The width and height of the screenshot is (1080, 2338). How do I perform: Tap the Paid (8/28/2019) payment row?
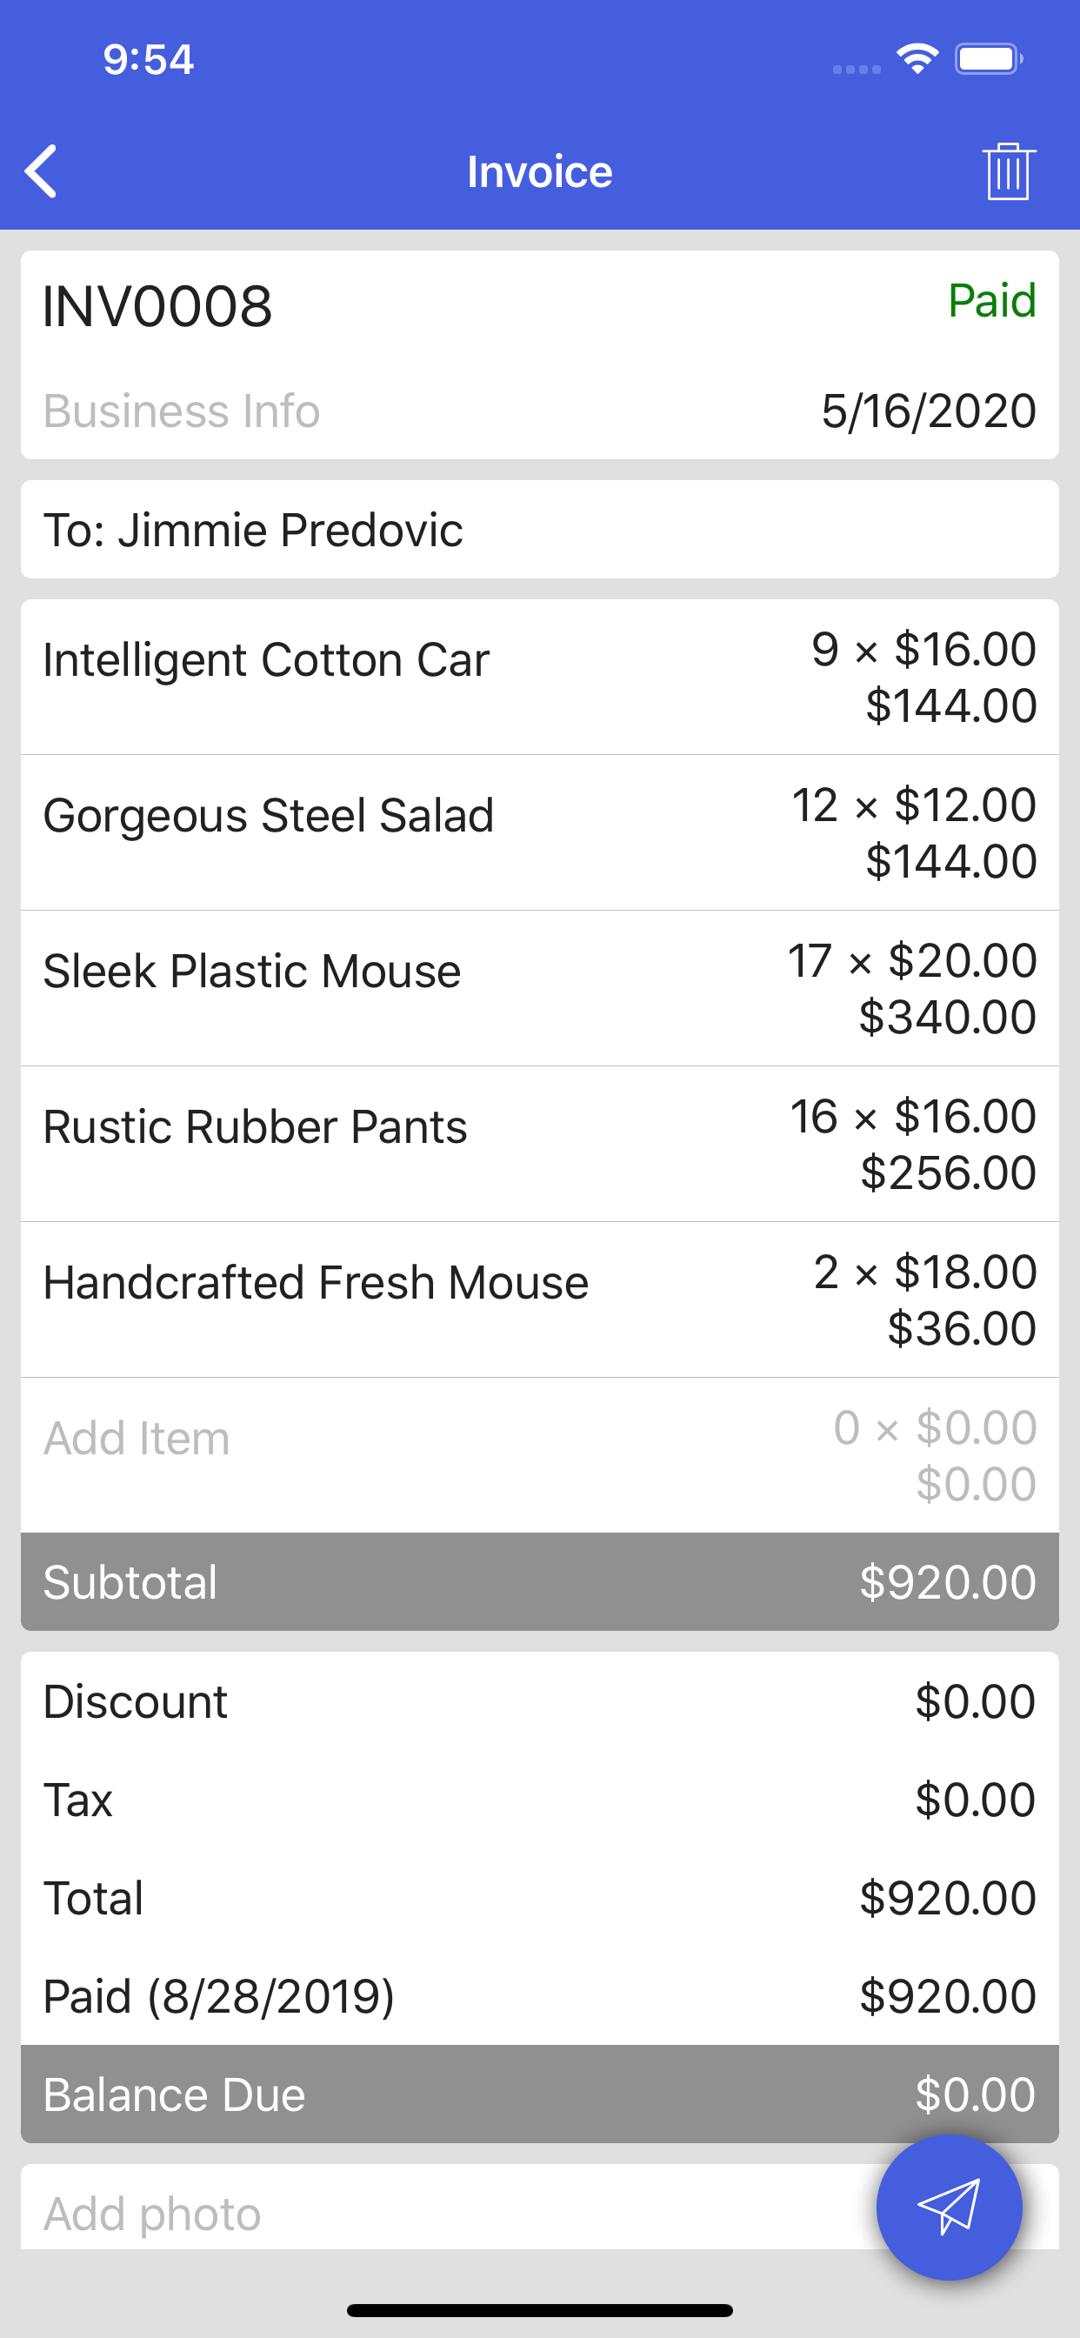[x=539, y=1996]
